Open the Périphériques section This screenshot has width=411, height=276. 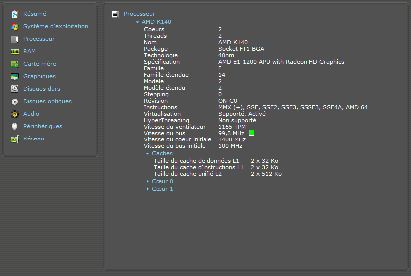(43, 126)
